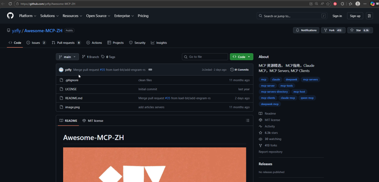Open README outline list icon
This screenshot has height=182, width=379.
(x=247, y=120)
